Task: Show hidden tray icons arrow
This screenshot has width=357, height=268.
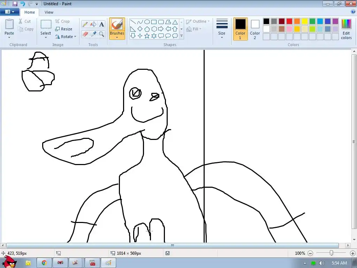Action: click(x=305, y=263)
